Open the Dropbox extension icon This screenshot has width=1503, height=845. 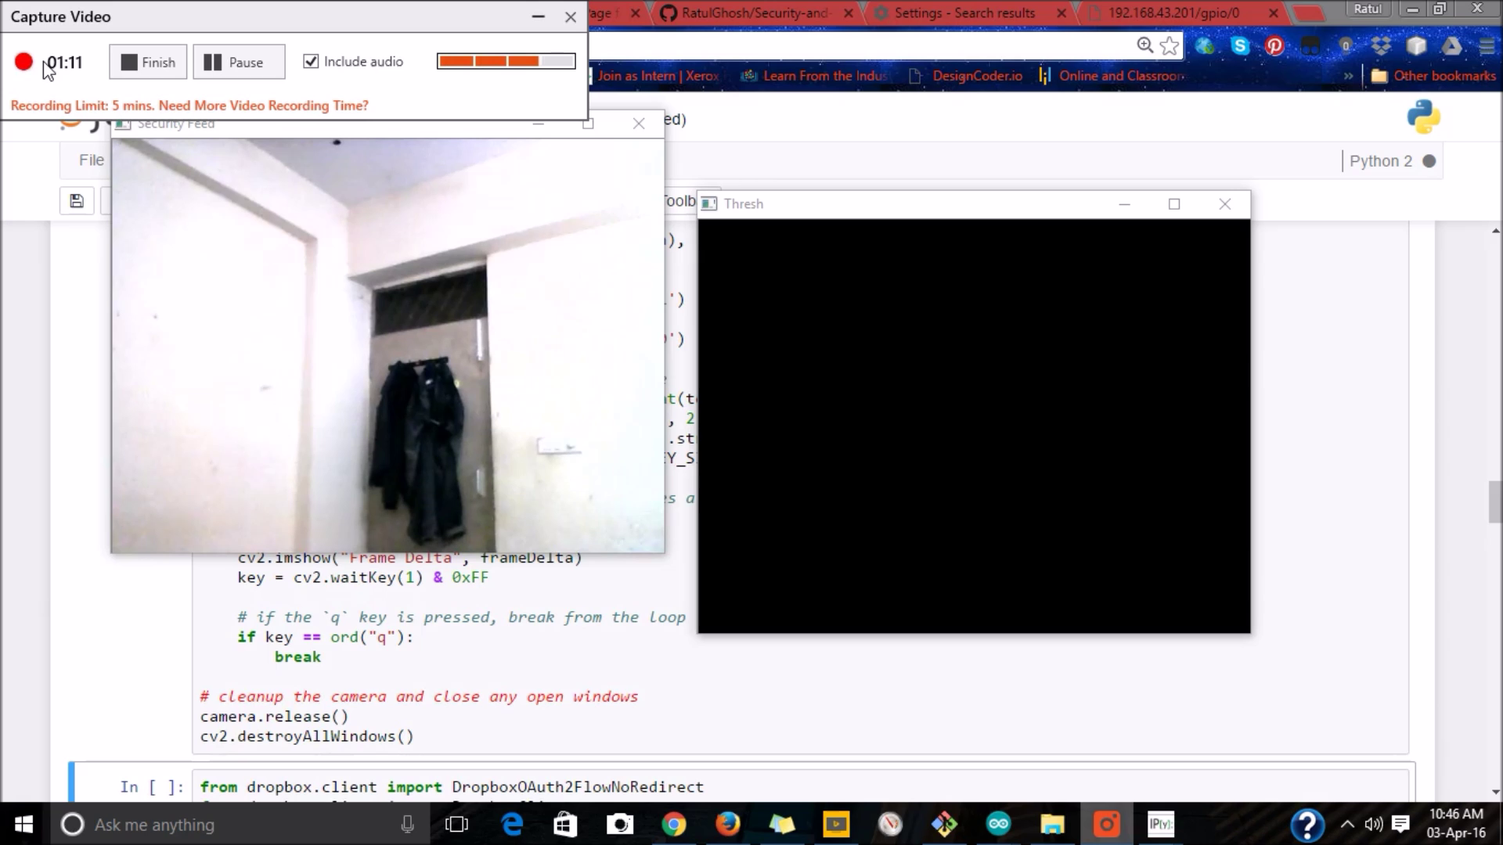1381,46
